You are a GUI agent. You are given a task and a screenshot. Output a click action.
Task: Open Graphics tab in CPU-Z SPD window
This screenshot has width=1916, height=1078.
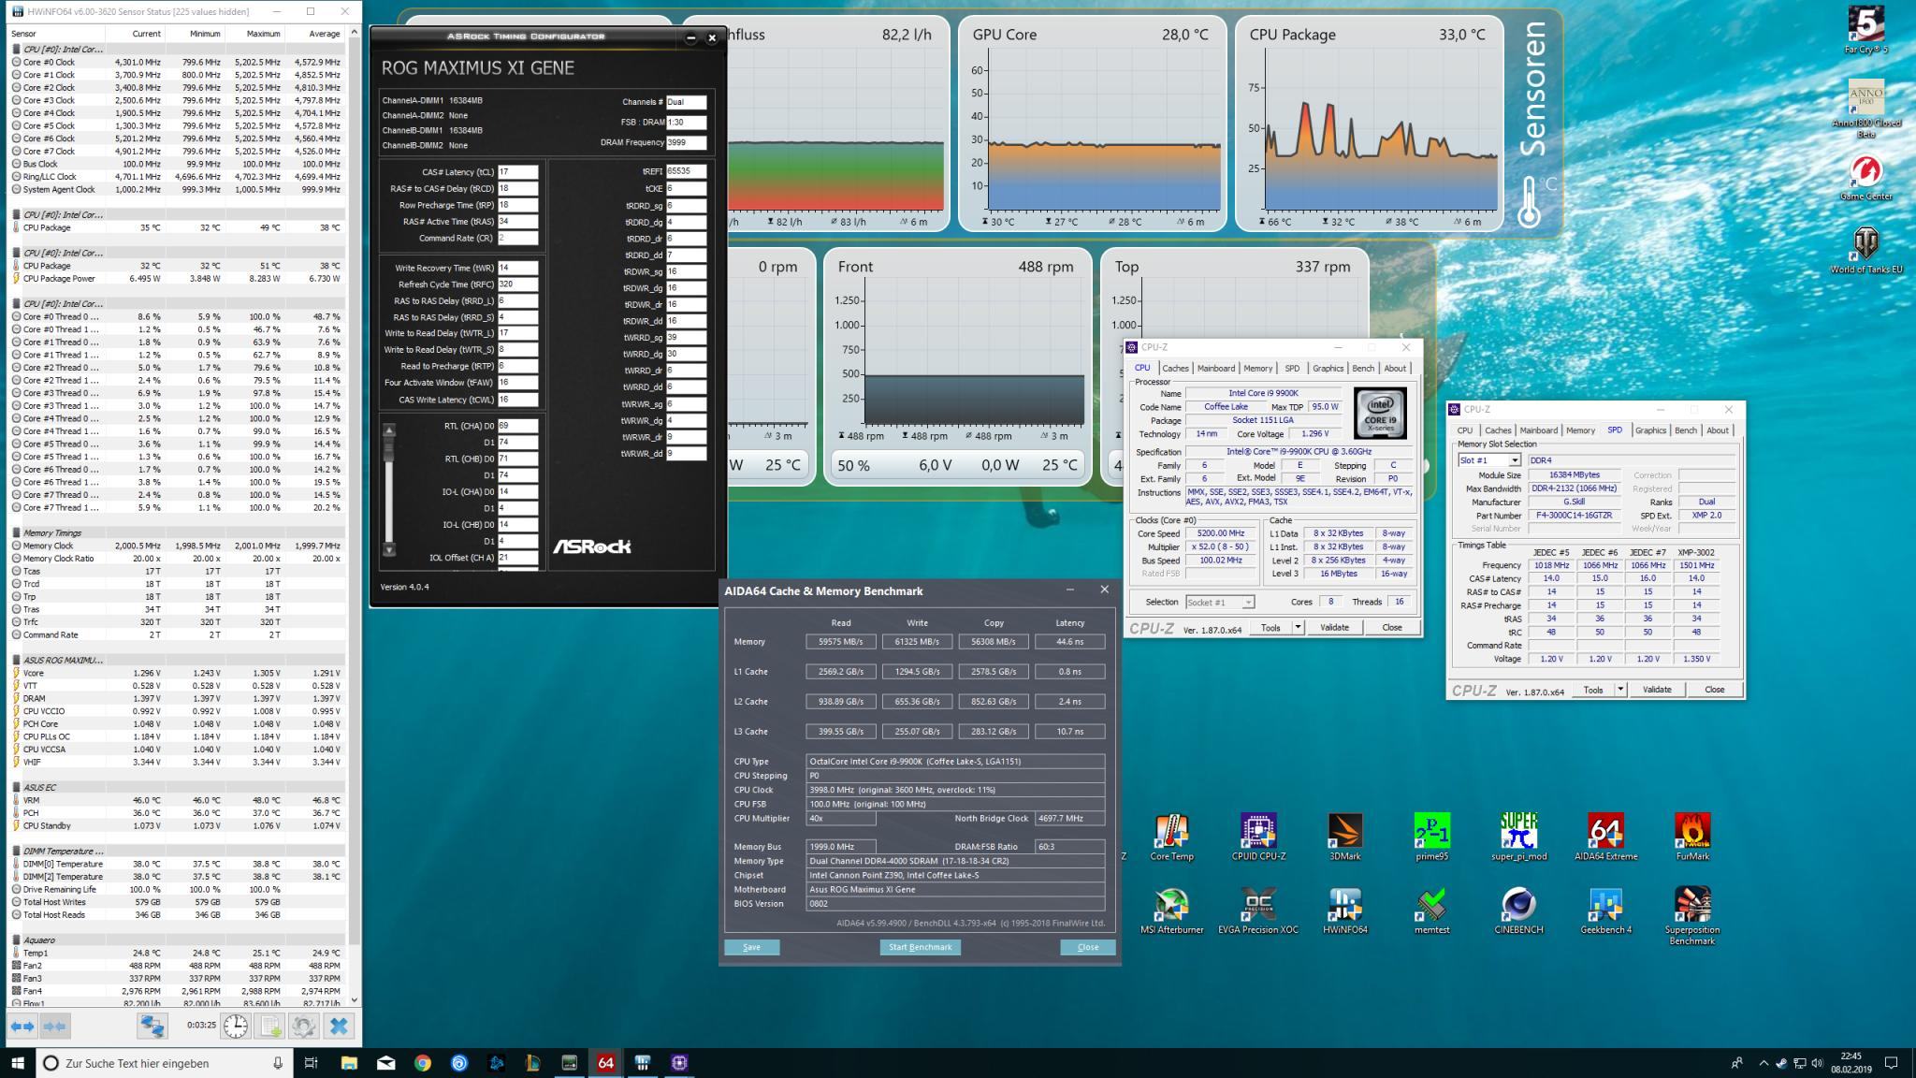click(1650, 430)
